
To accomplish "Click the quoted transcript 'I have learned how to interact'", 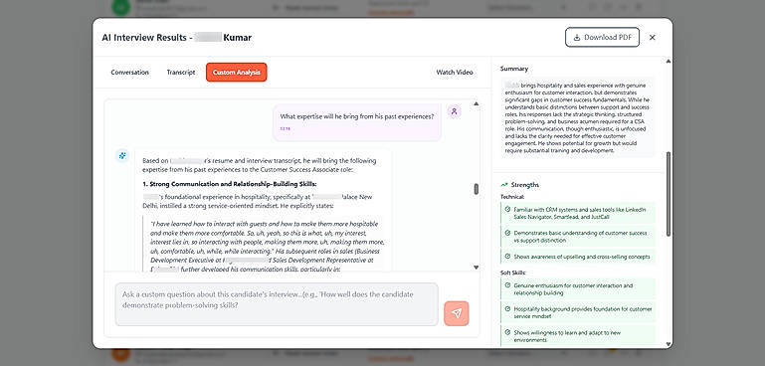I will pyautogui.click(x=268, y=247).
